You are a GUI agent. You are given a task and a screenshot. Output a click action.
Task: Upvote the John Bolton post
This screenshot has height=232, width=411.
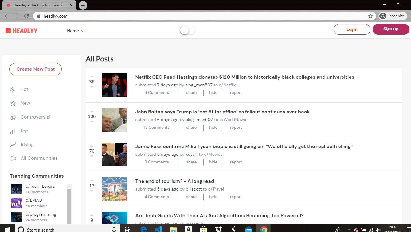point(92,112)
